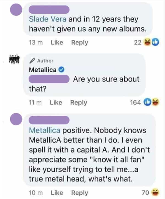Open the 11 m timestamp on Metallica's reply
The image size is (165, 199).
(35, 102)
